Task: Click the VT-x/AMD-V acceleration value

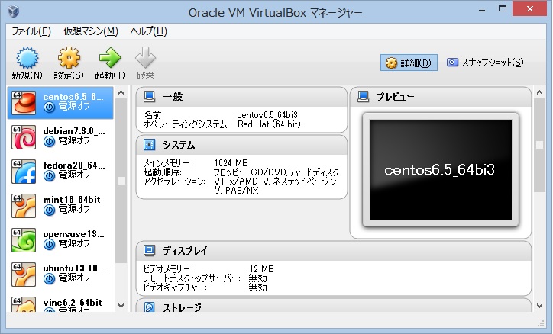Action: pos(275,186)
